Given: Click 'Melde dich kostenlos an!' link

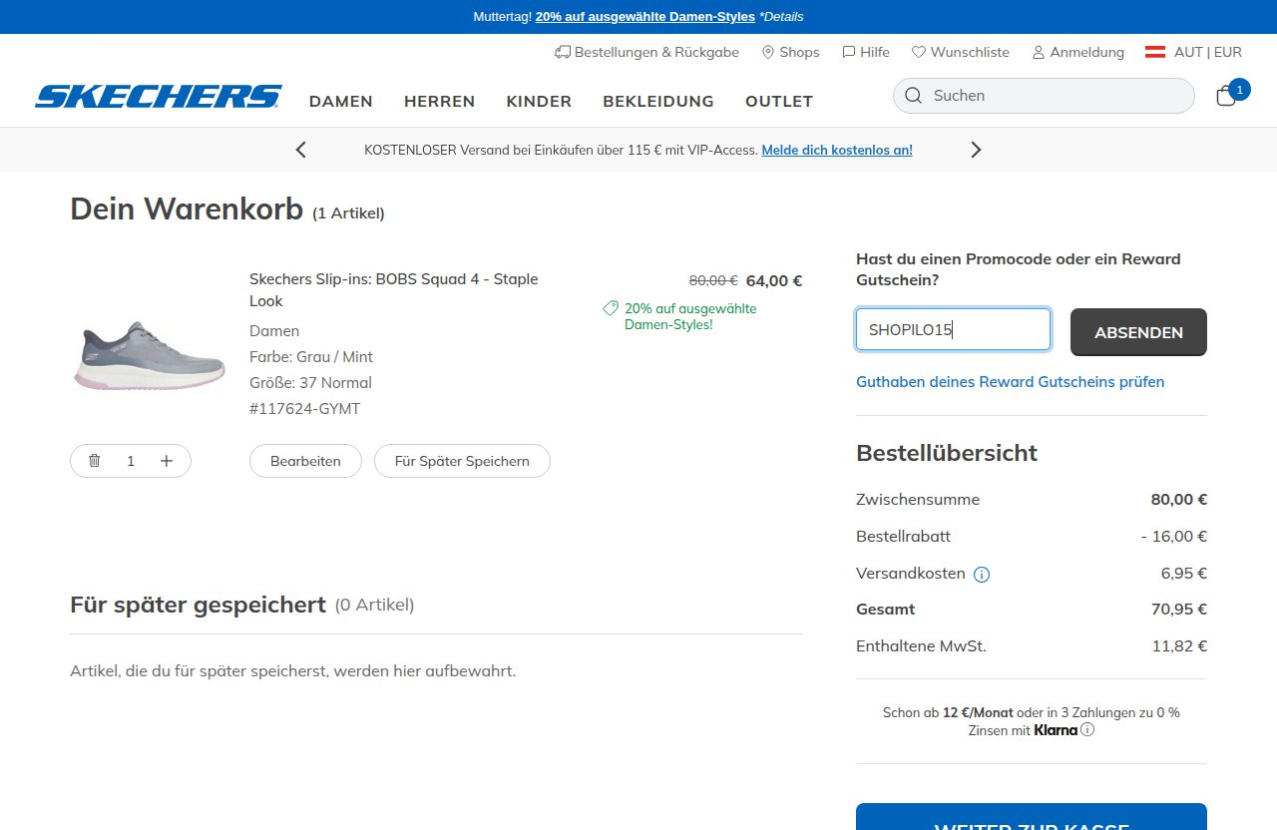Looking at the screenshot, I should click(837, 150).
